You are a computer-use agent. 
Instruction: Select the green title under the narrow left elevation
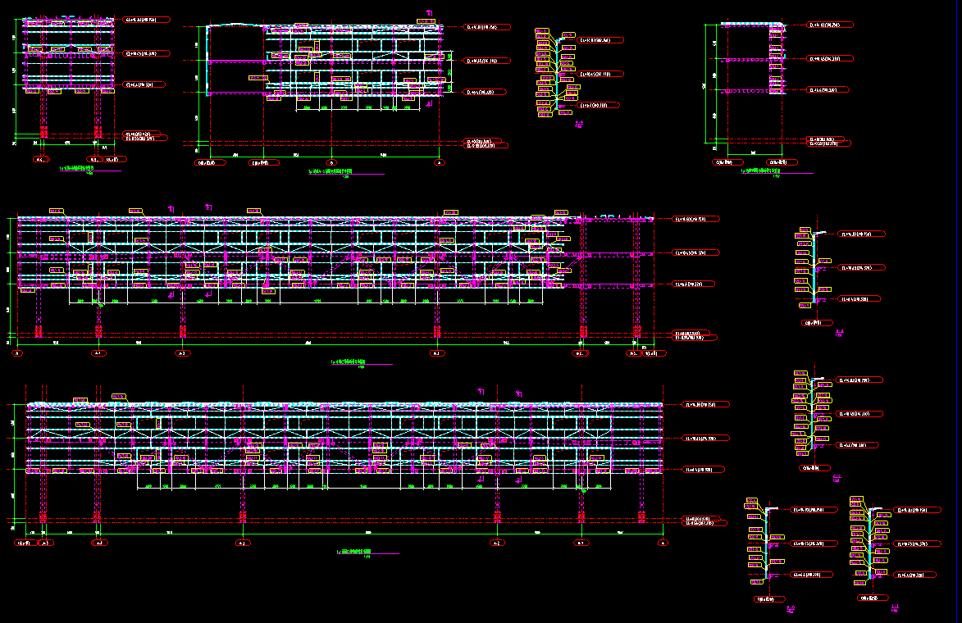[x=77, y=167]
